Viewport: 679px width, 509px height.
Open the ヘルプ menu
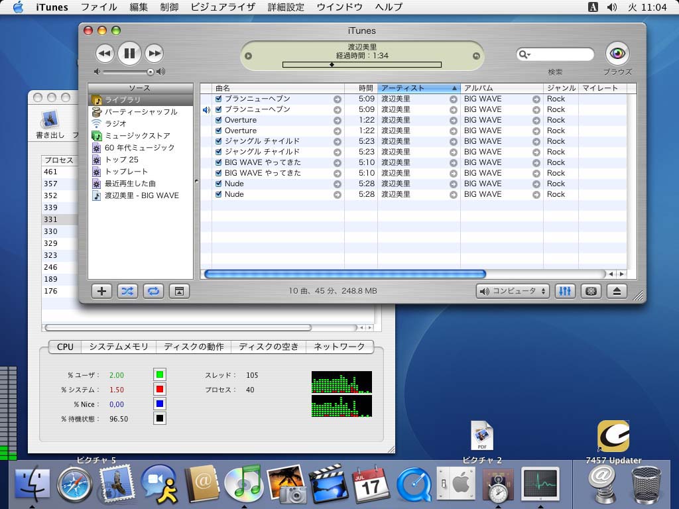coord(389,7)
